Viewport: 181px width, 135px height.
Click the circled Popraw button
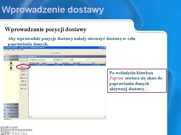coord(23,67)
